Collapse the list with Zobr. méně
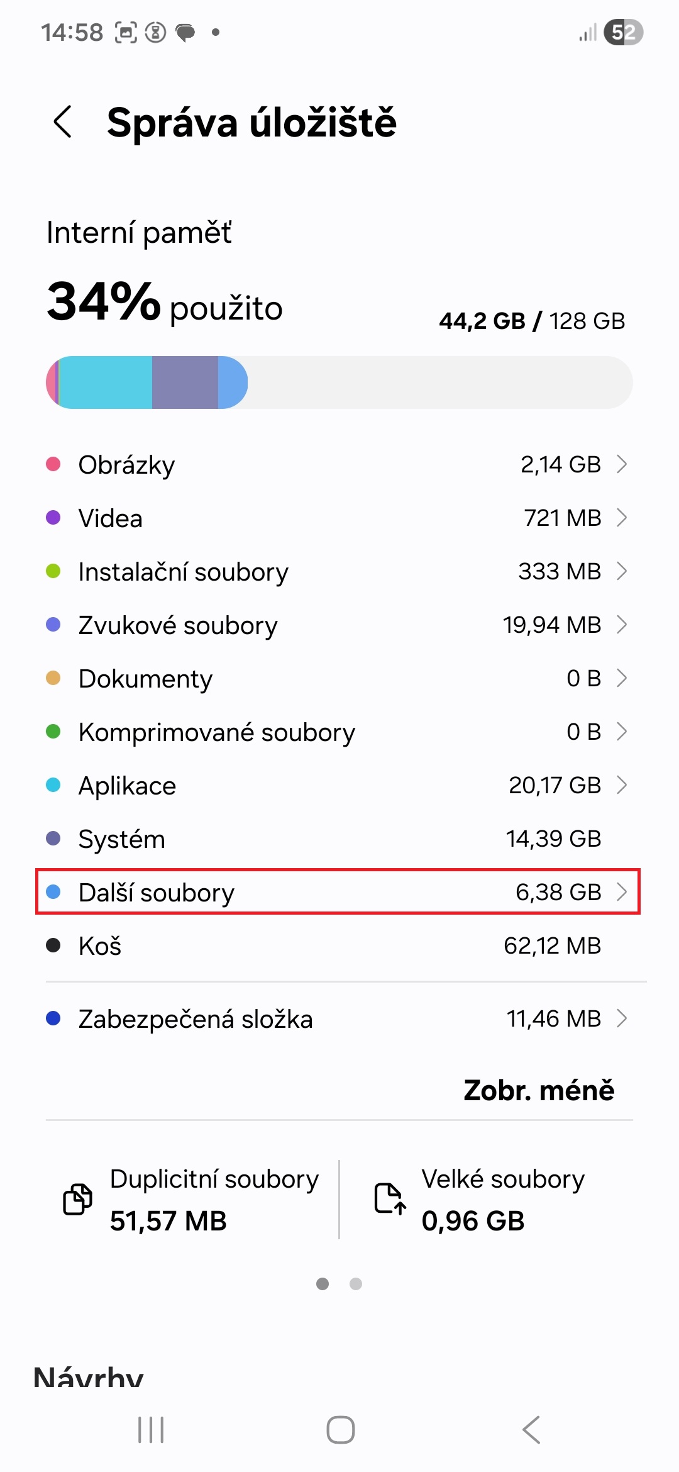The width and height of the screenshot is (679, 1472). (x=539, y=1090)
